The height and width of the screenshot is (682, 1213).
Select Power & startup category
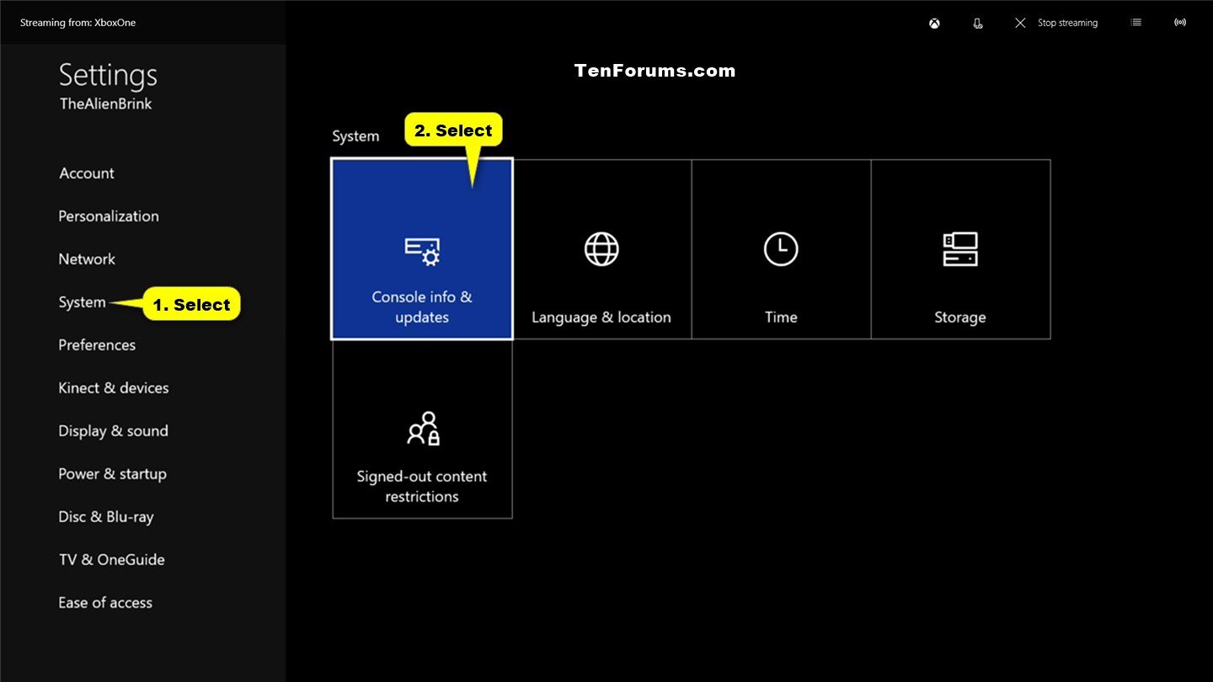click(112, 474)
